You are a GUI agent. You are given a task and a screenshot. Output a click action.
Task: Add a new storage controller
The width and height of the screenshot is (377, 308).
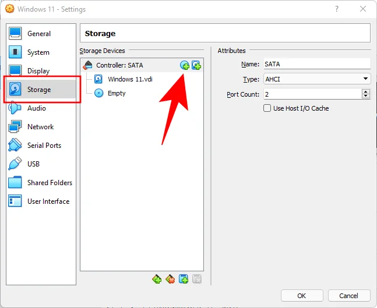[157, 279]
